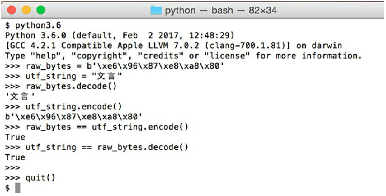Click the blue folder icon in title bar
The width and height of the screenshot is (386, 196).
(156, 11)
